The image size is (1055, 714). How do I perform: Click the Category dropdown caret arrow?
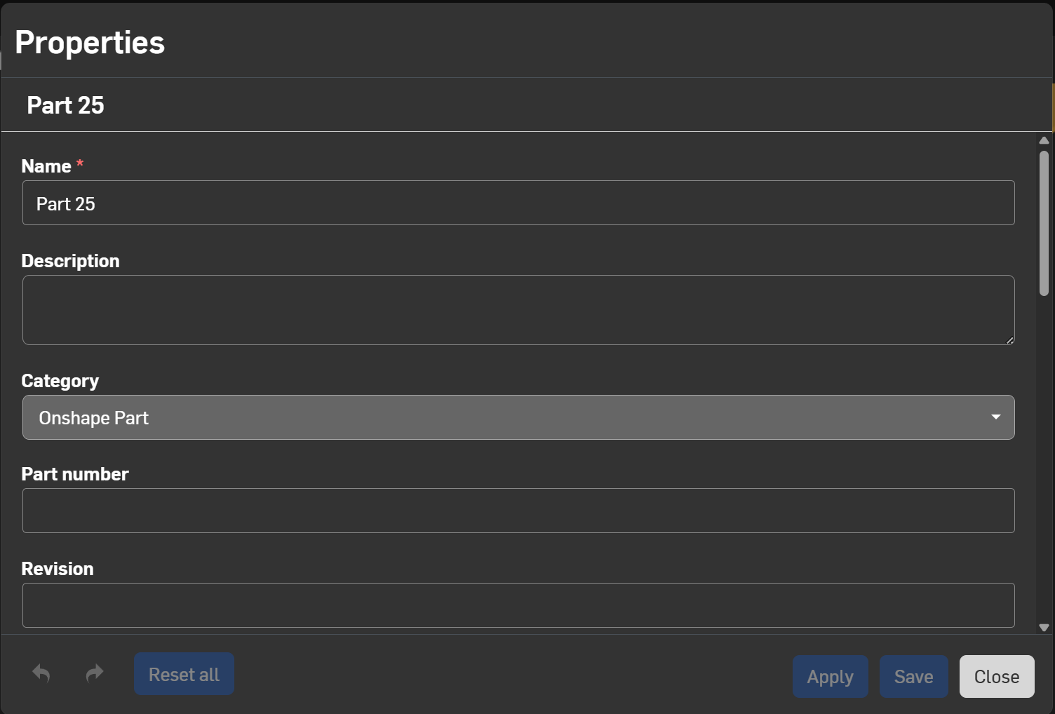tap(995, 417)
